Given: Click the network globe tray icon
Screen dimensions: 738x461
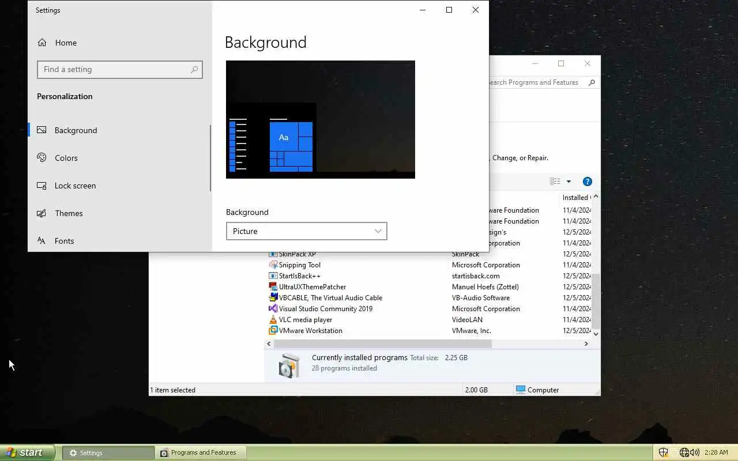Looking at the screenshot, I should [684, 452].
